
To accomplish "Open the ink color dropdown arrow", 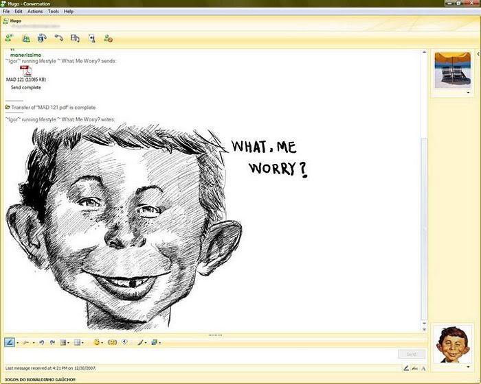I will pos(69,343).
